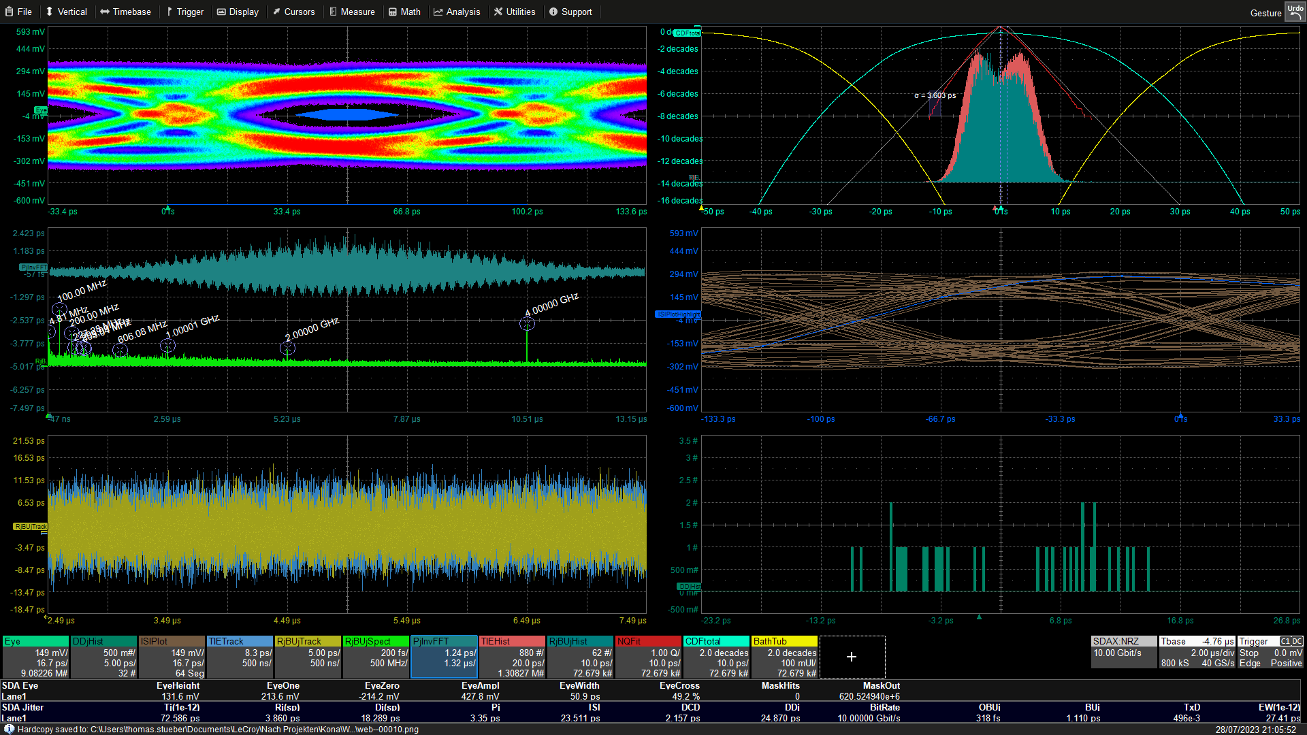Image resolution: width=1307 pixels, height=735 pixels.
Task: Open the Trigger menu
Action: pos(184,12)
